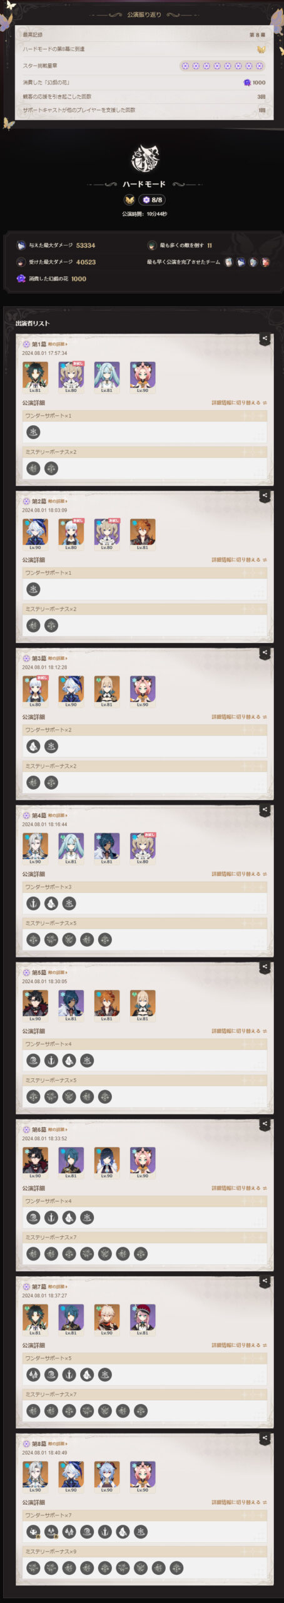Expand 幕の詳細 next to 第5幕
Viewport: 284px width, 1603px height.
58,972
